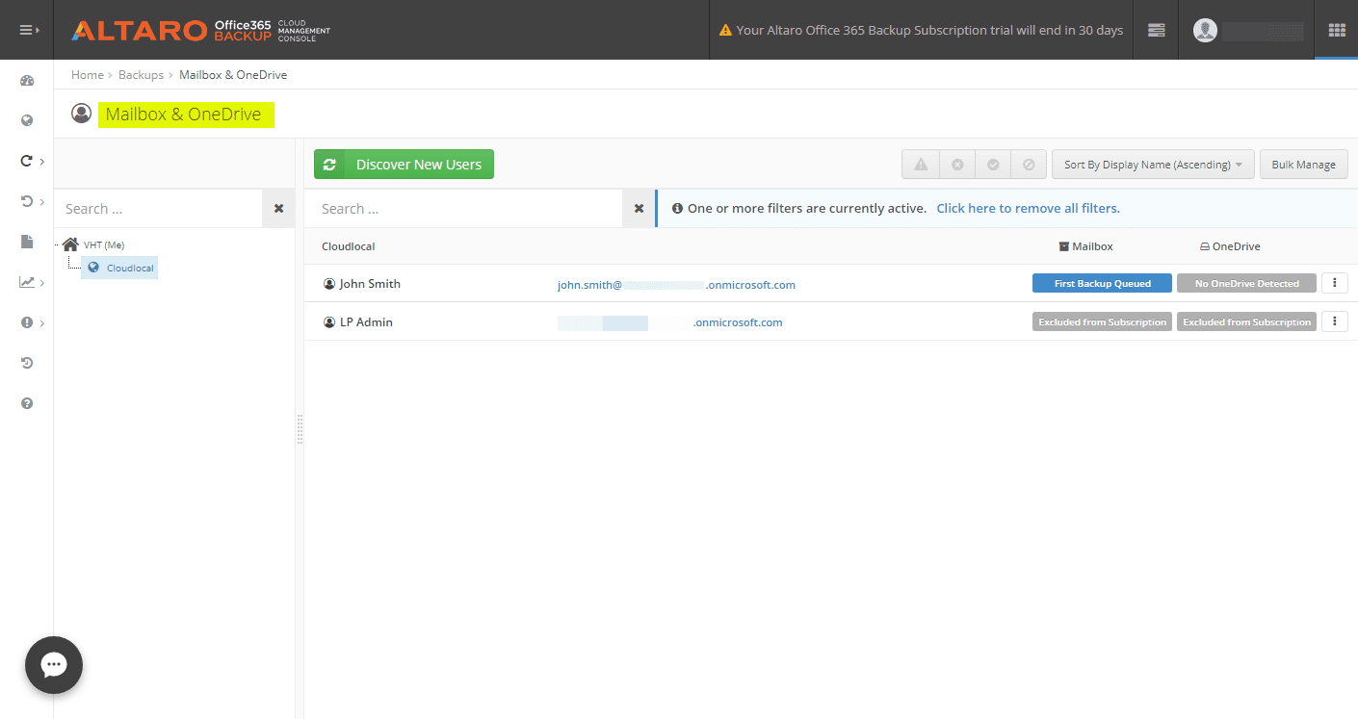Screen dimensions: 1358x719
Task: Open the Restore undo-arrow sidebar icon
Action: click(27, 201)
